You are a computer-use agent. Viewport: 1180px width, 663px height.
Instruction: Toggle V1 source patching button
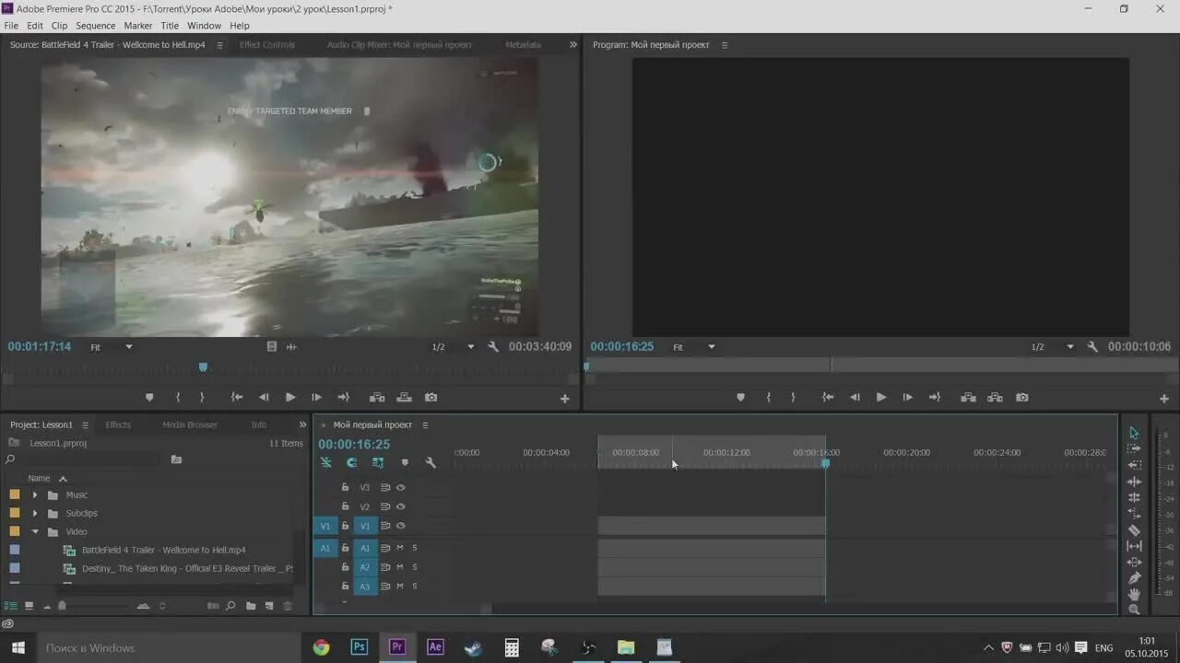point(324,526)
